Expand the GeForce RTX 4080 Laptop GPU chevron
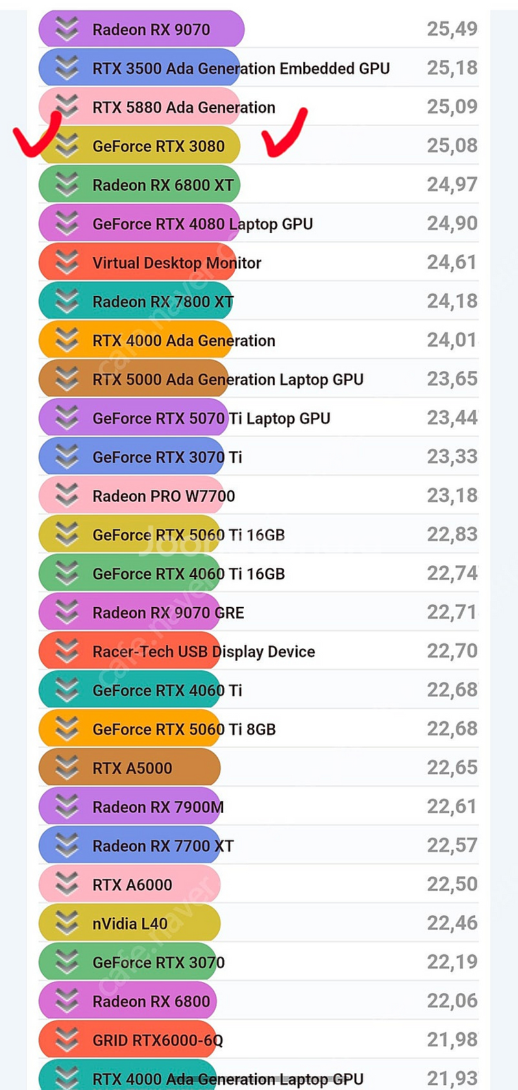The height and width of the screenshot is (1090, 518). (x=67, y=223)
